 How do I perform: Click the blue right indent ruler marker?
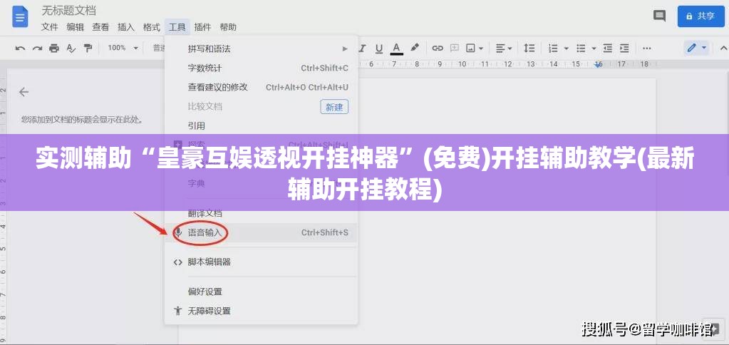click(599, 65)
